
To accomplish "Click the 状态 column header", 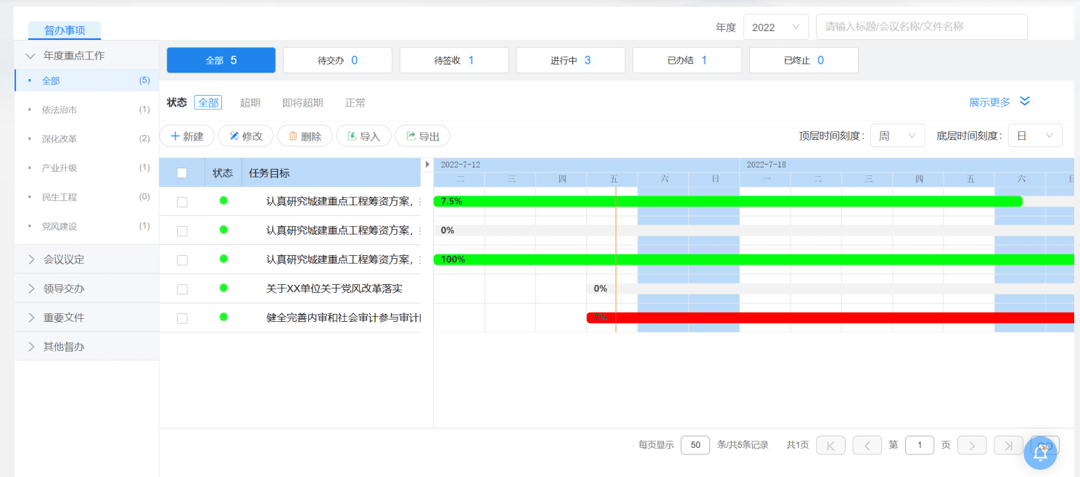I will 223,173.
